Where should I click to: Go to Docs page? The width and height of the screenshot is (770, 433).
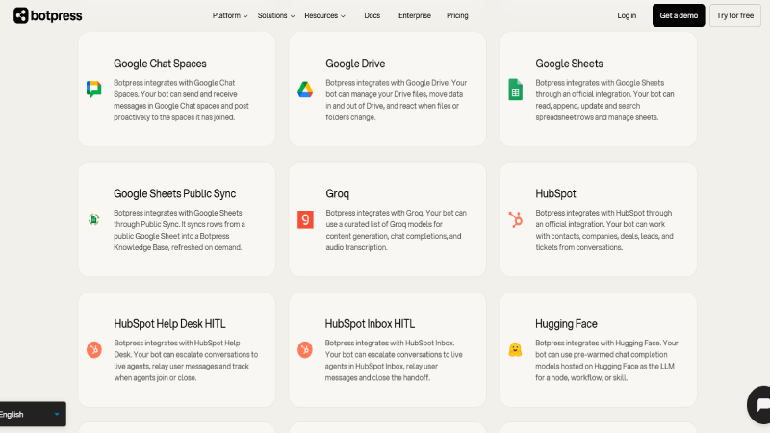click(372, 15)
